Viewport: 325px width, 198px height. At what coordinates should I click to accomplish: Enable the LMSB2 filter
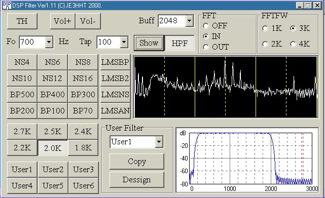click(116, 78)
